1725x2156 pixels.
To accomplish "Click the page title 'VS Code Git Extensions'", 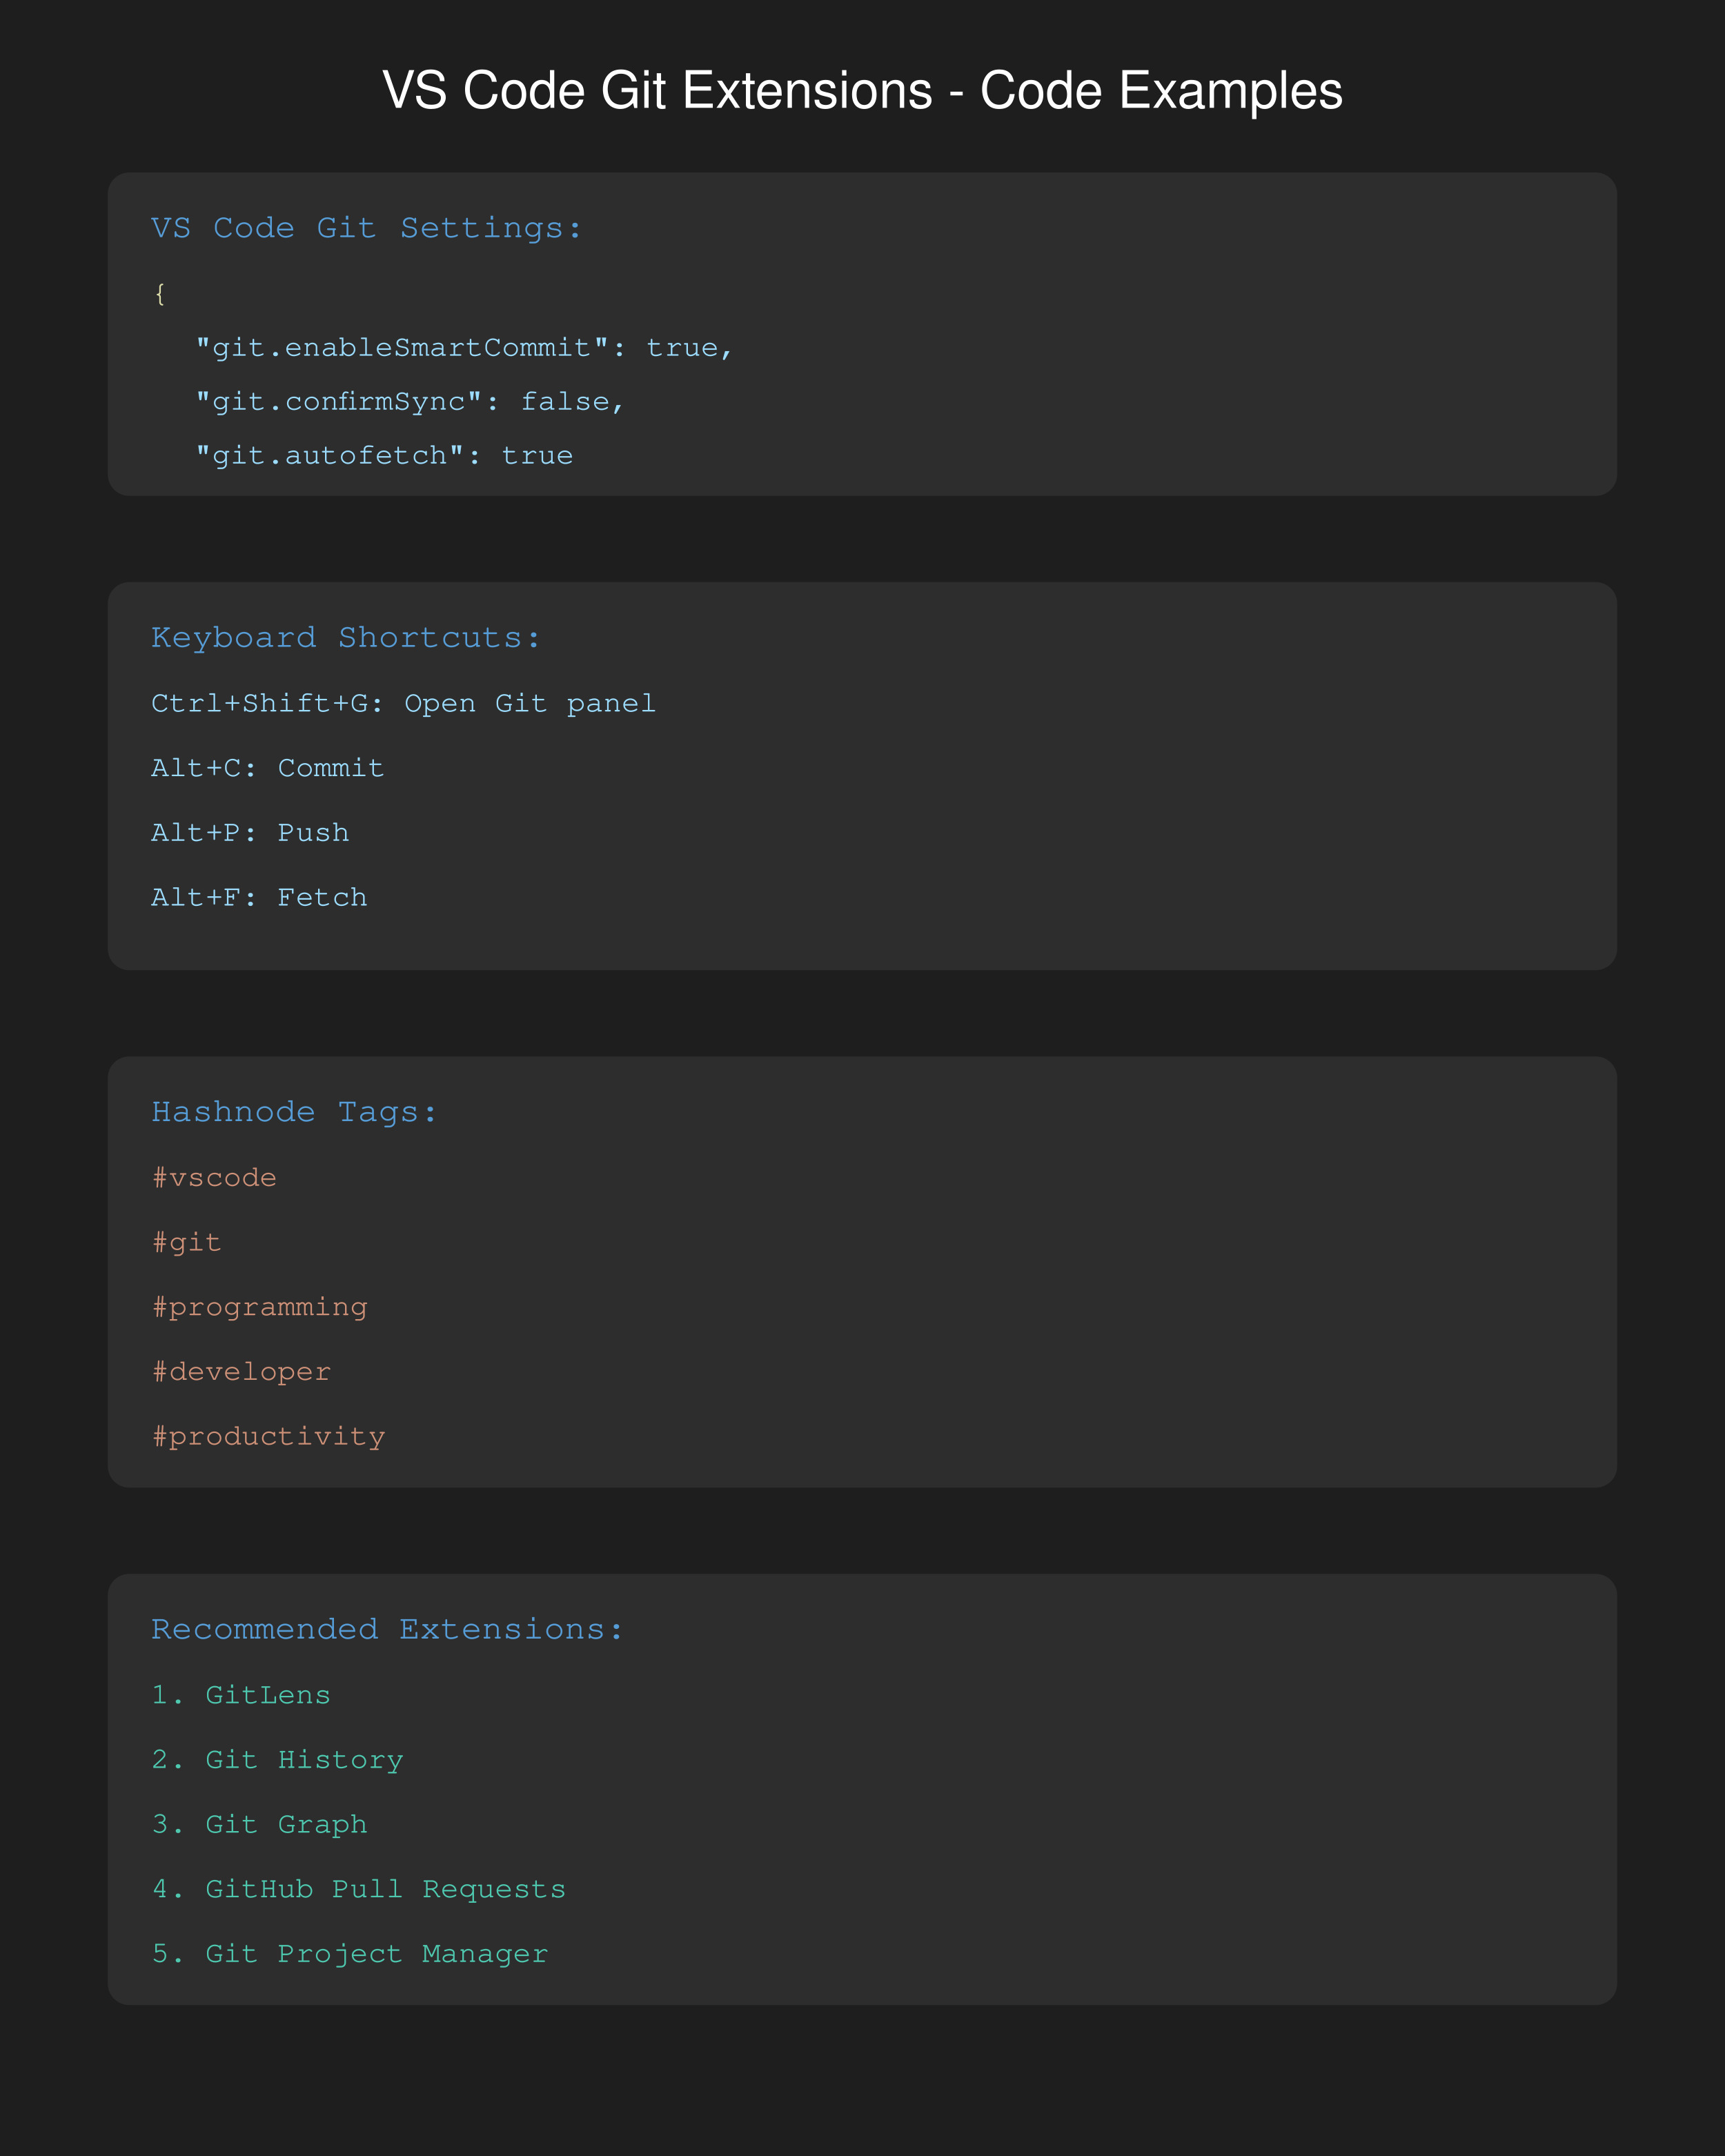I will [657, 91].
